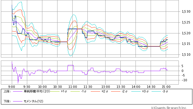Image resolution: width=193 pixels, height=109 pixels.
Task: Click the Quants Research Inc. copyright text
Action: tap(169, 108)
